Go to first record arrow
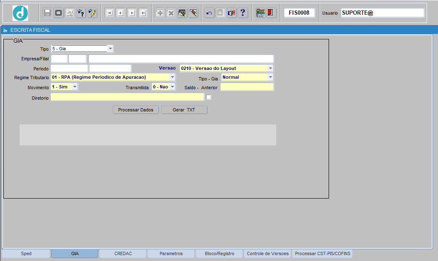The image size is (438, 261). [x=109, y=13]
